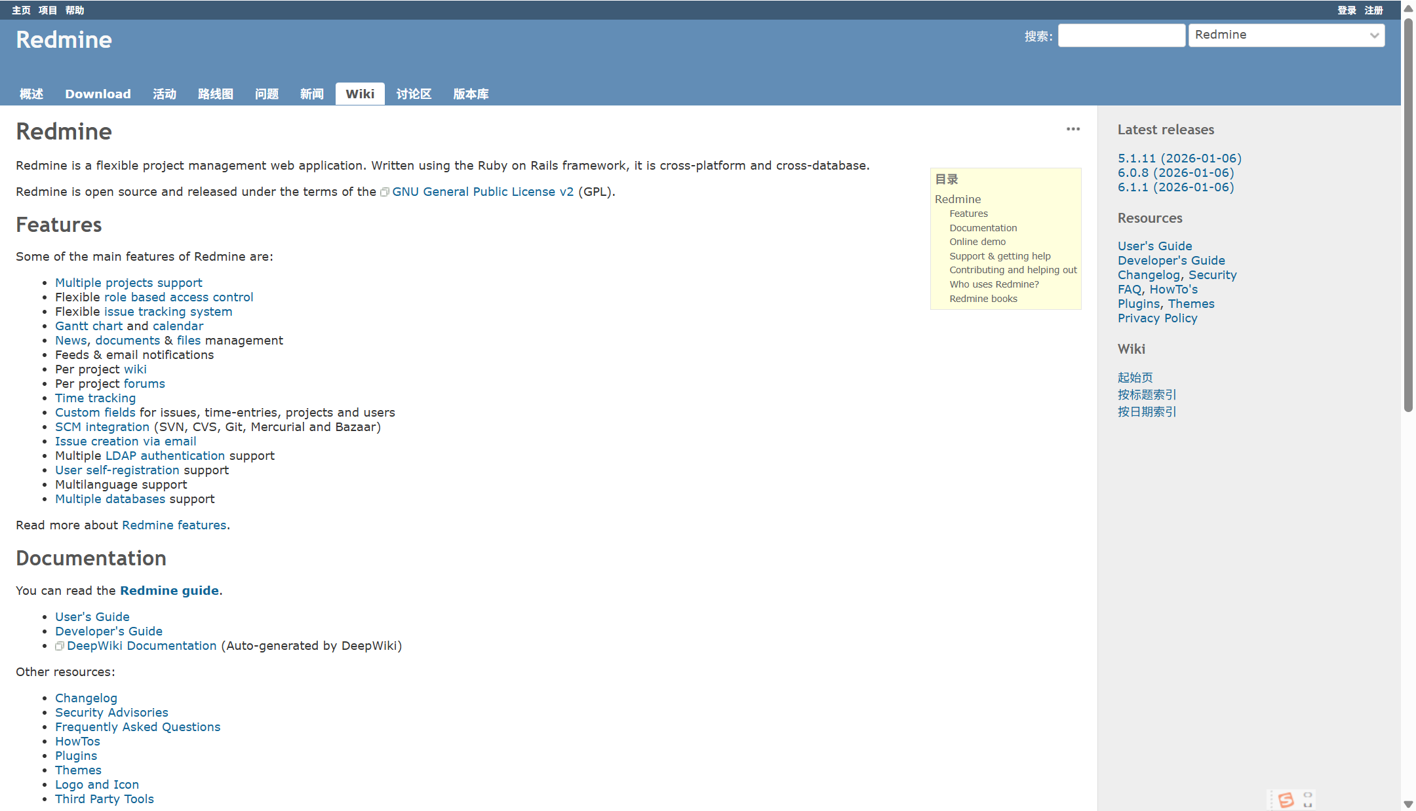Open Privacy Policy in Resources sidebar
This screenshot has width=1416, height=811.
point(1157,318)
